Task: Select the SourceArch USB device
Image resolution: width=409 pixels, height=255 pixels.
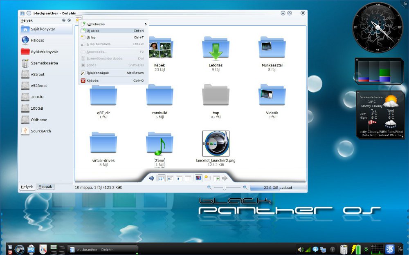Action: (x=46, y=131)
